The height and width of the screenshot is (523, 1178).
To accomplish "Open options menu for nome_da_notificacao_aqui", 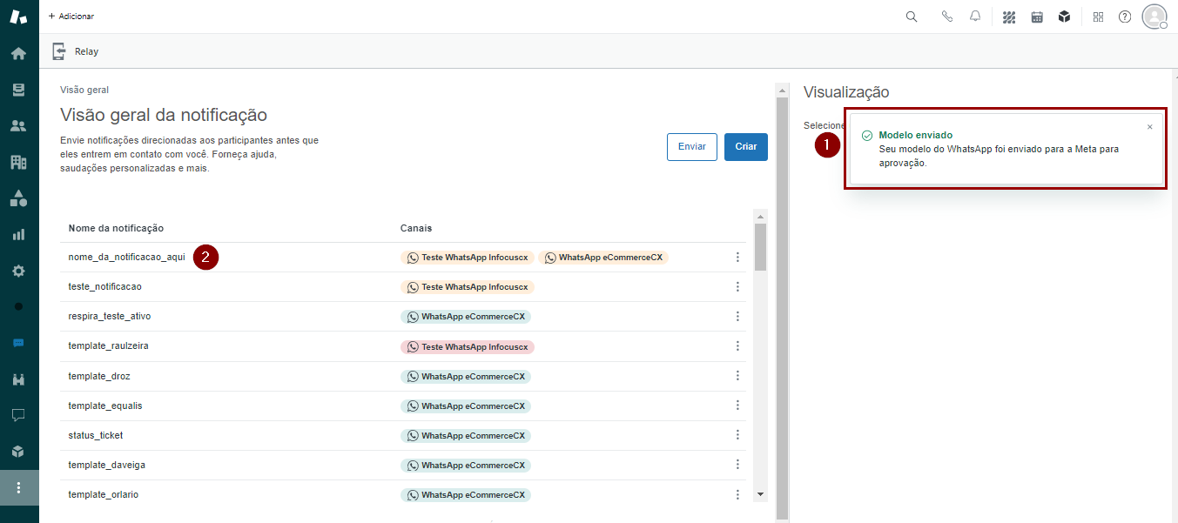I will coord(737,258).
